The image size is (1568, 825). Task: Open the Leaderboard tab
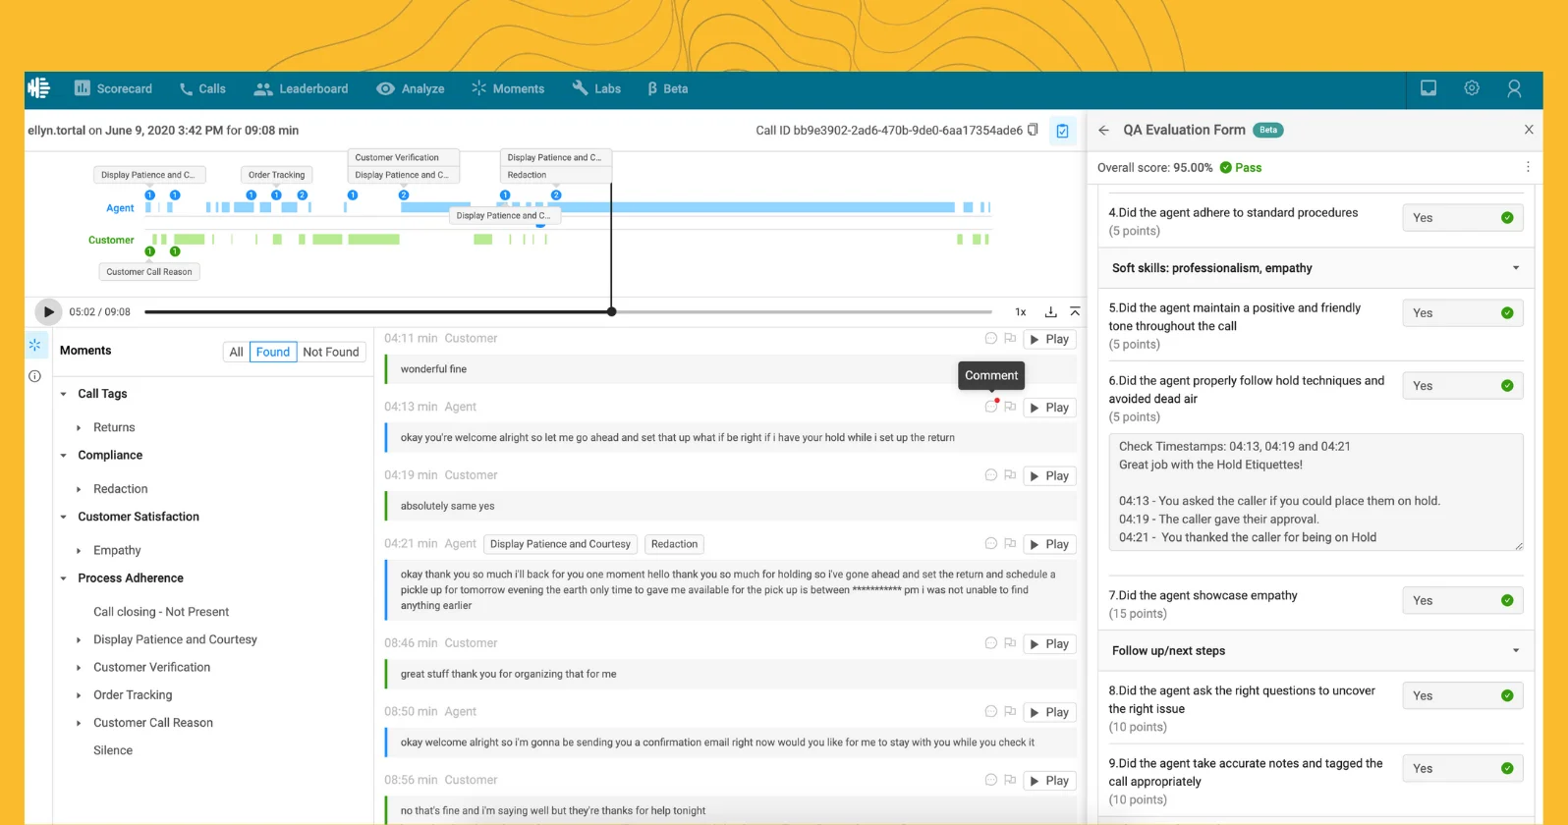click(x=301, y=88)
